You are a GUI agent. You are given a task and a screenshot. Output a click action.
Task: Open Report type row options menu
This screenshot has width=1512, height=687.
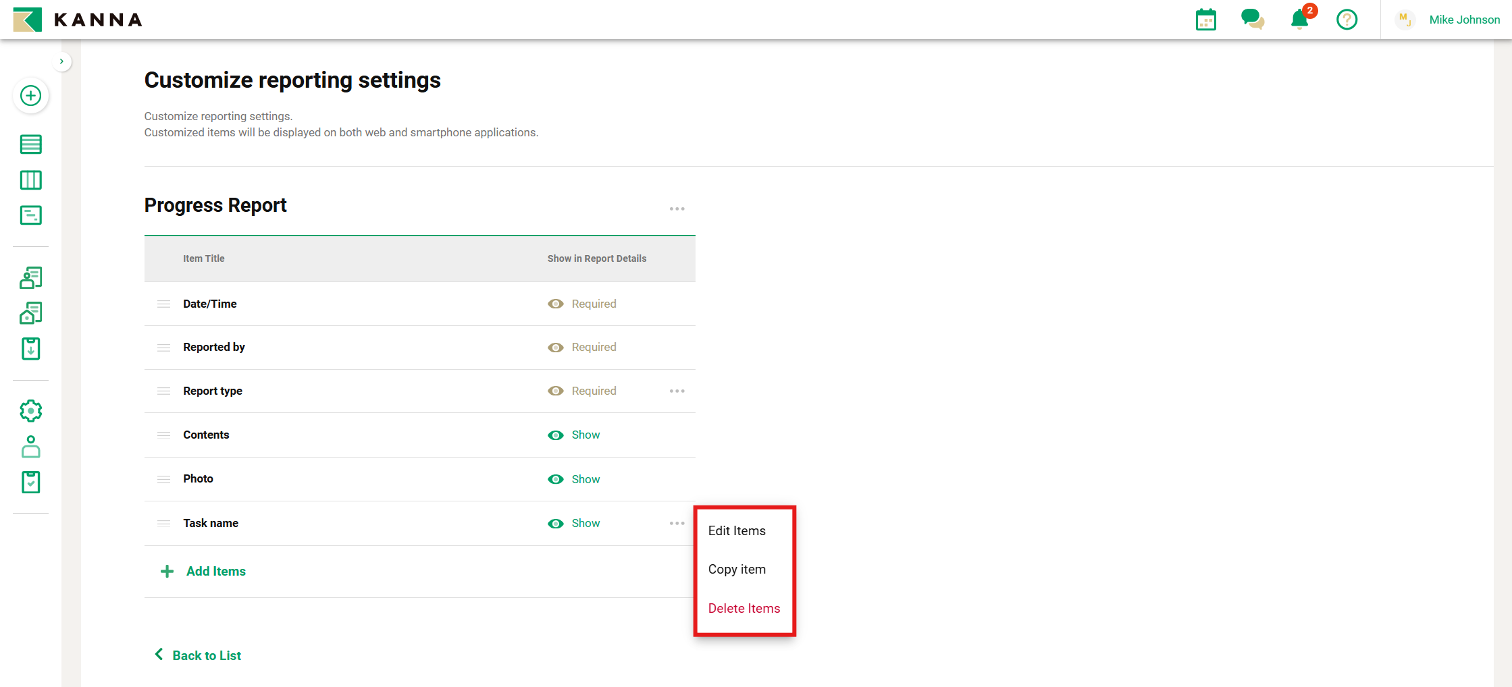677,391
